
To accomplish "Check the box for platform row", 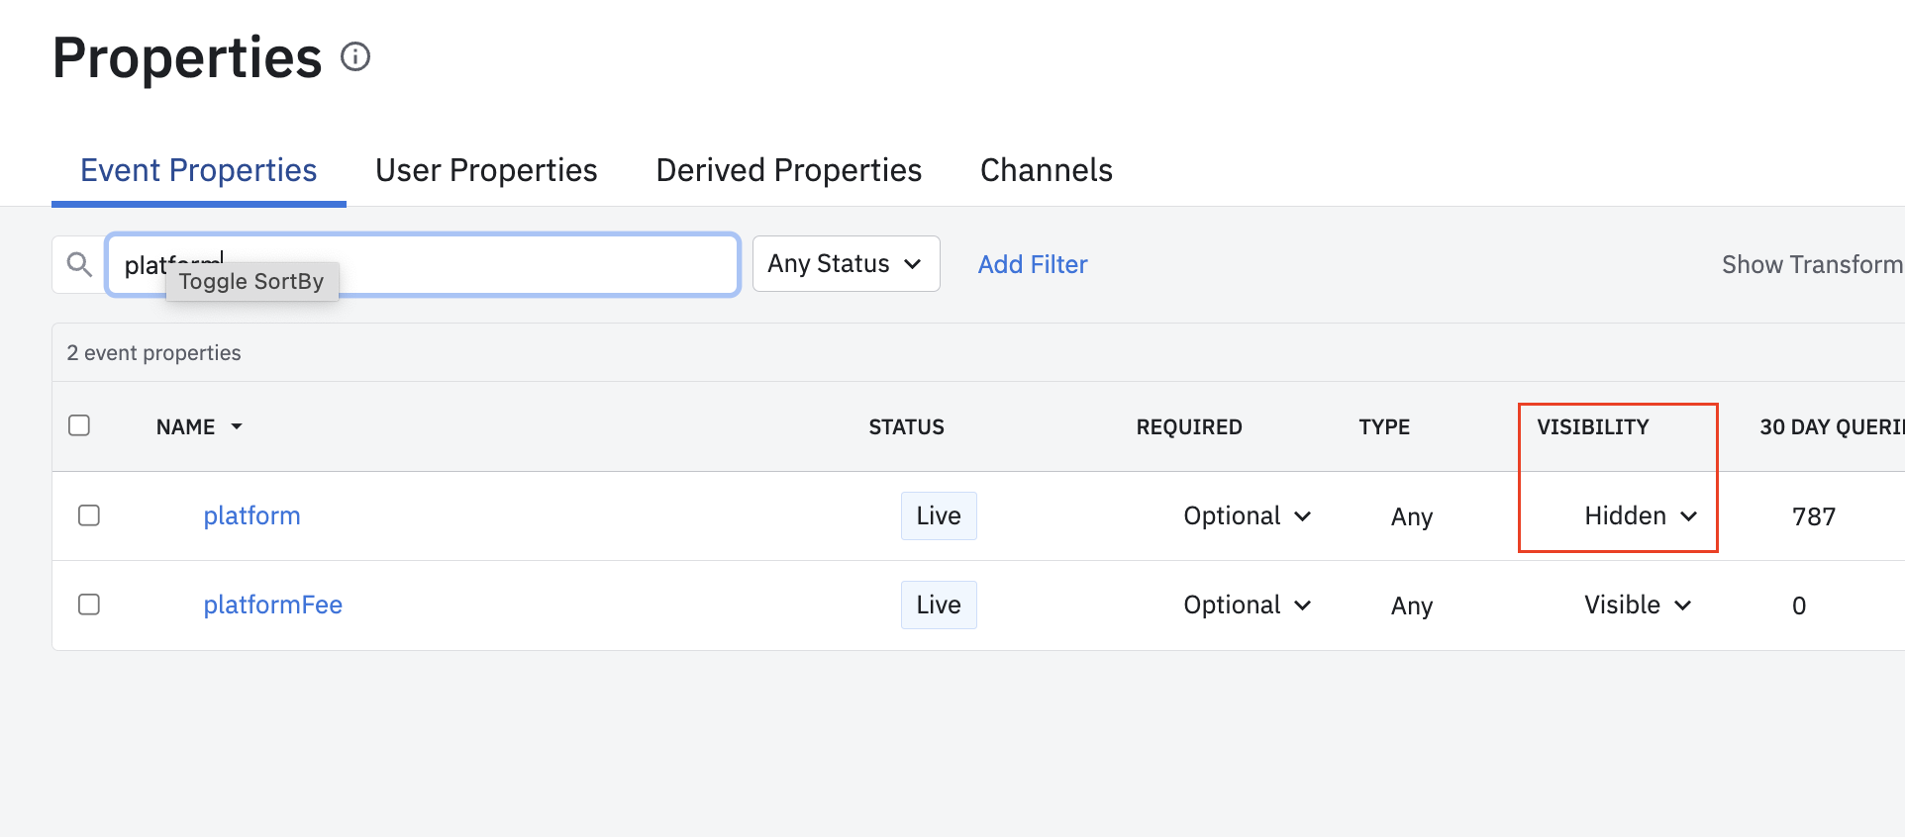I will tap(89, 515).
